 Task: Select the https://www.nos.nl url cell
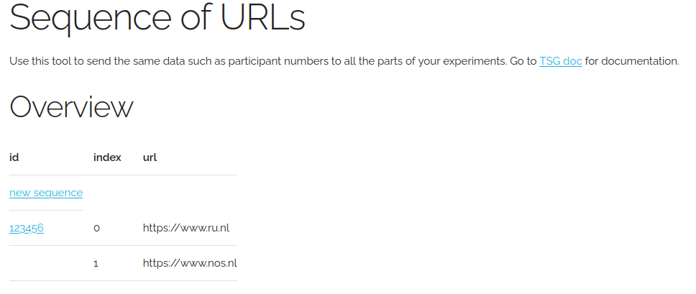tap(190, 263)
